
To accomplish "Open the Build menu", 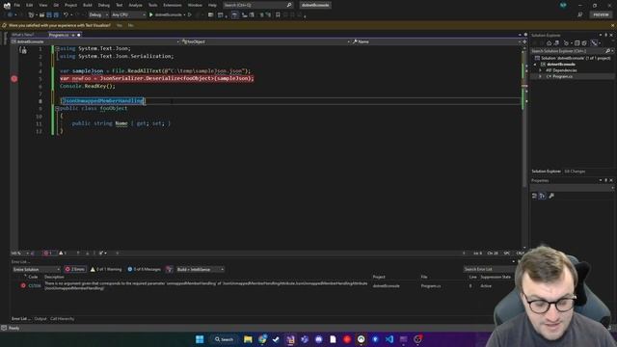I will 88,5.
